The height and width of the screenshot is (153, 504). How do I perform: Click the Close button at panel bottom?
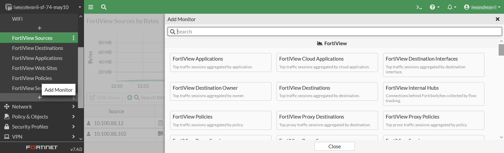tap(334, 146)
